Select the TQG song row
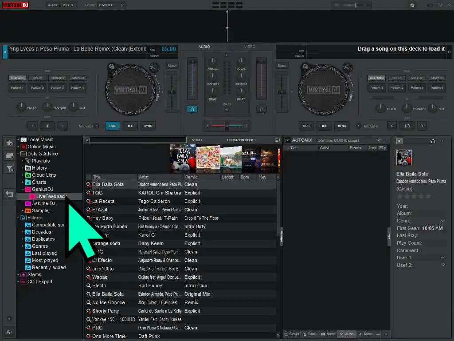This screenshot has width=454, height=341. (181, 193)
